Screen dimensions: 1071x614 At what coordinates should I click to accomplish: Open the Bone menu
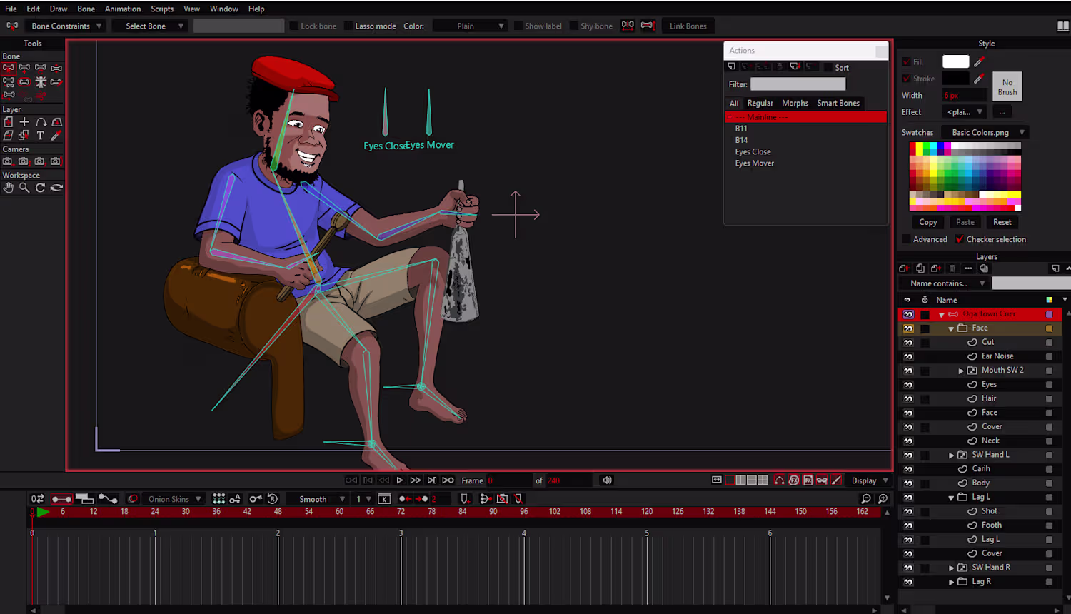(x=86, y=9)
